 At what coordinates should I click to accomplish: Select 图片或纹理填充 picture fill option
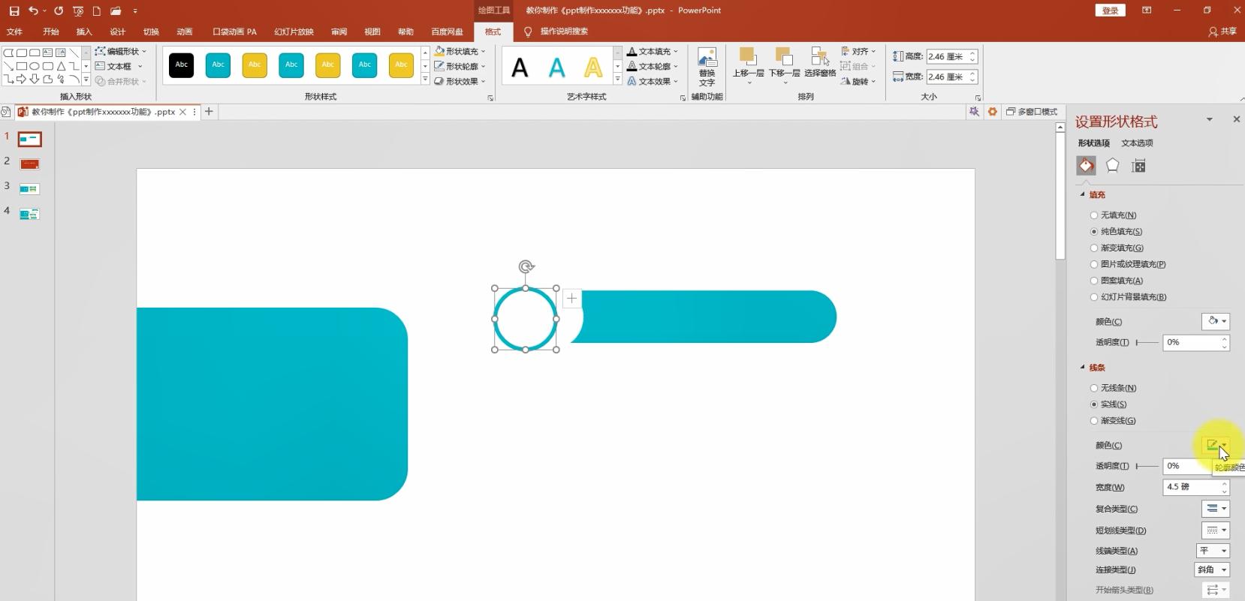(x=1128, y=264)
